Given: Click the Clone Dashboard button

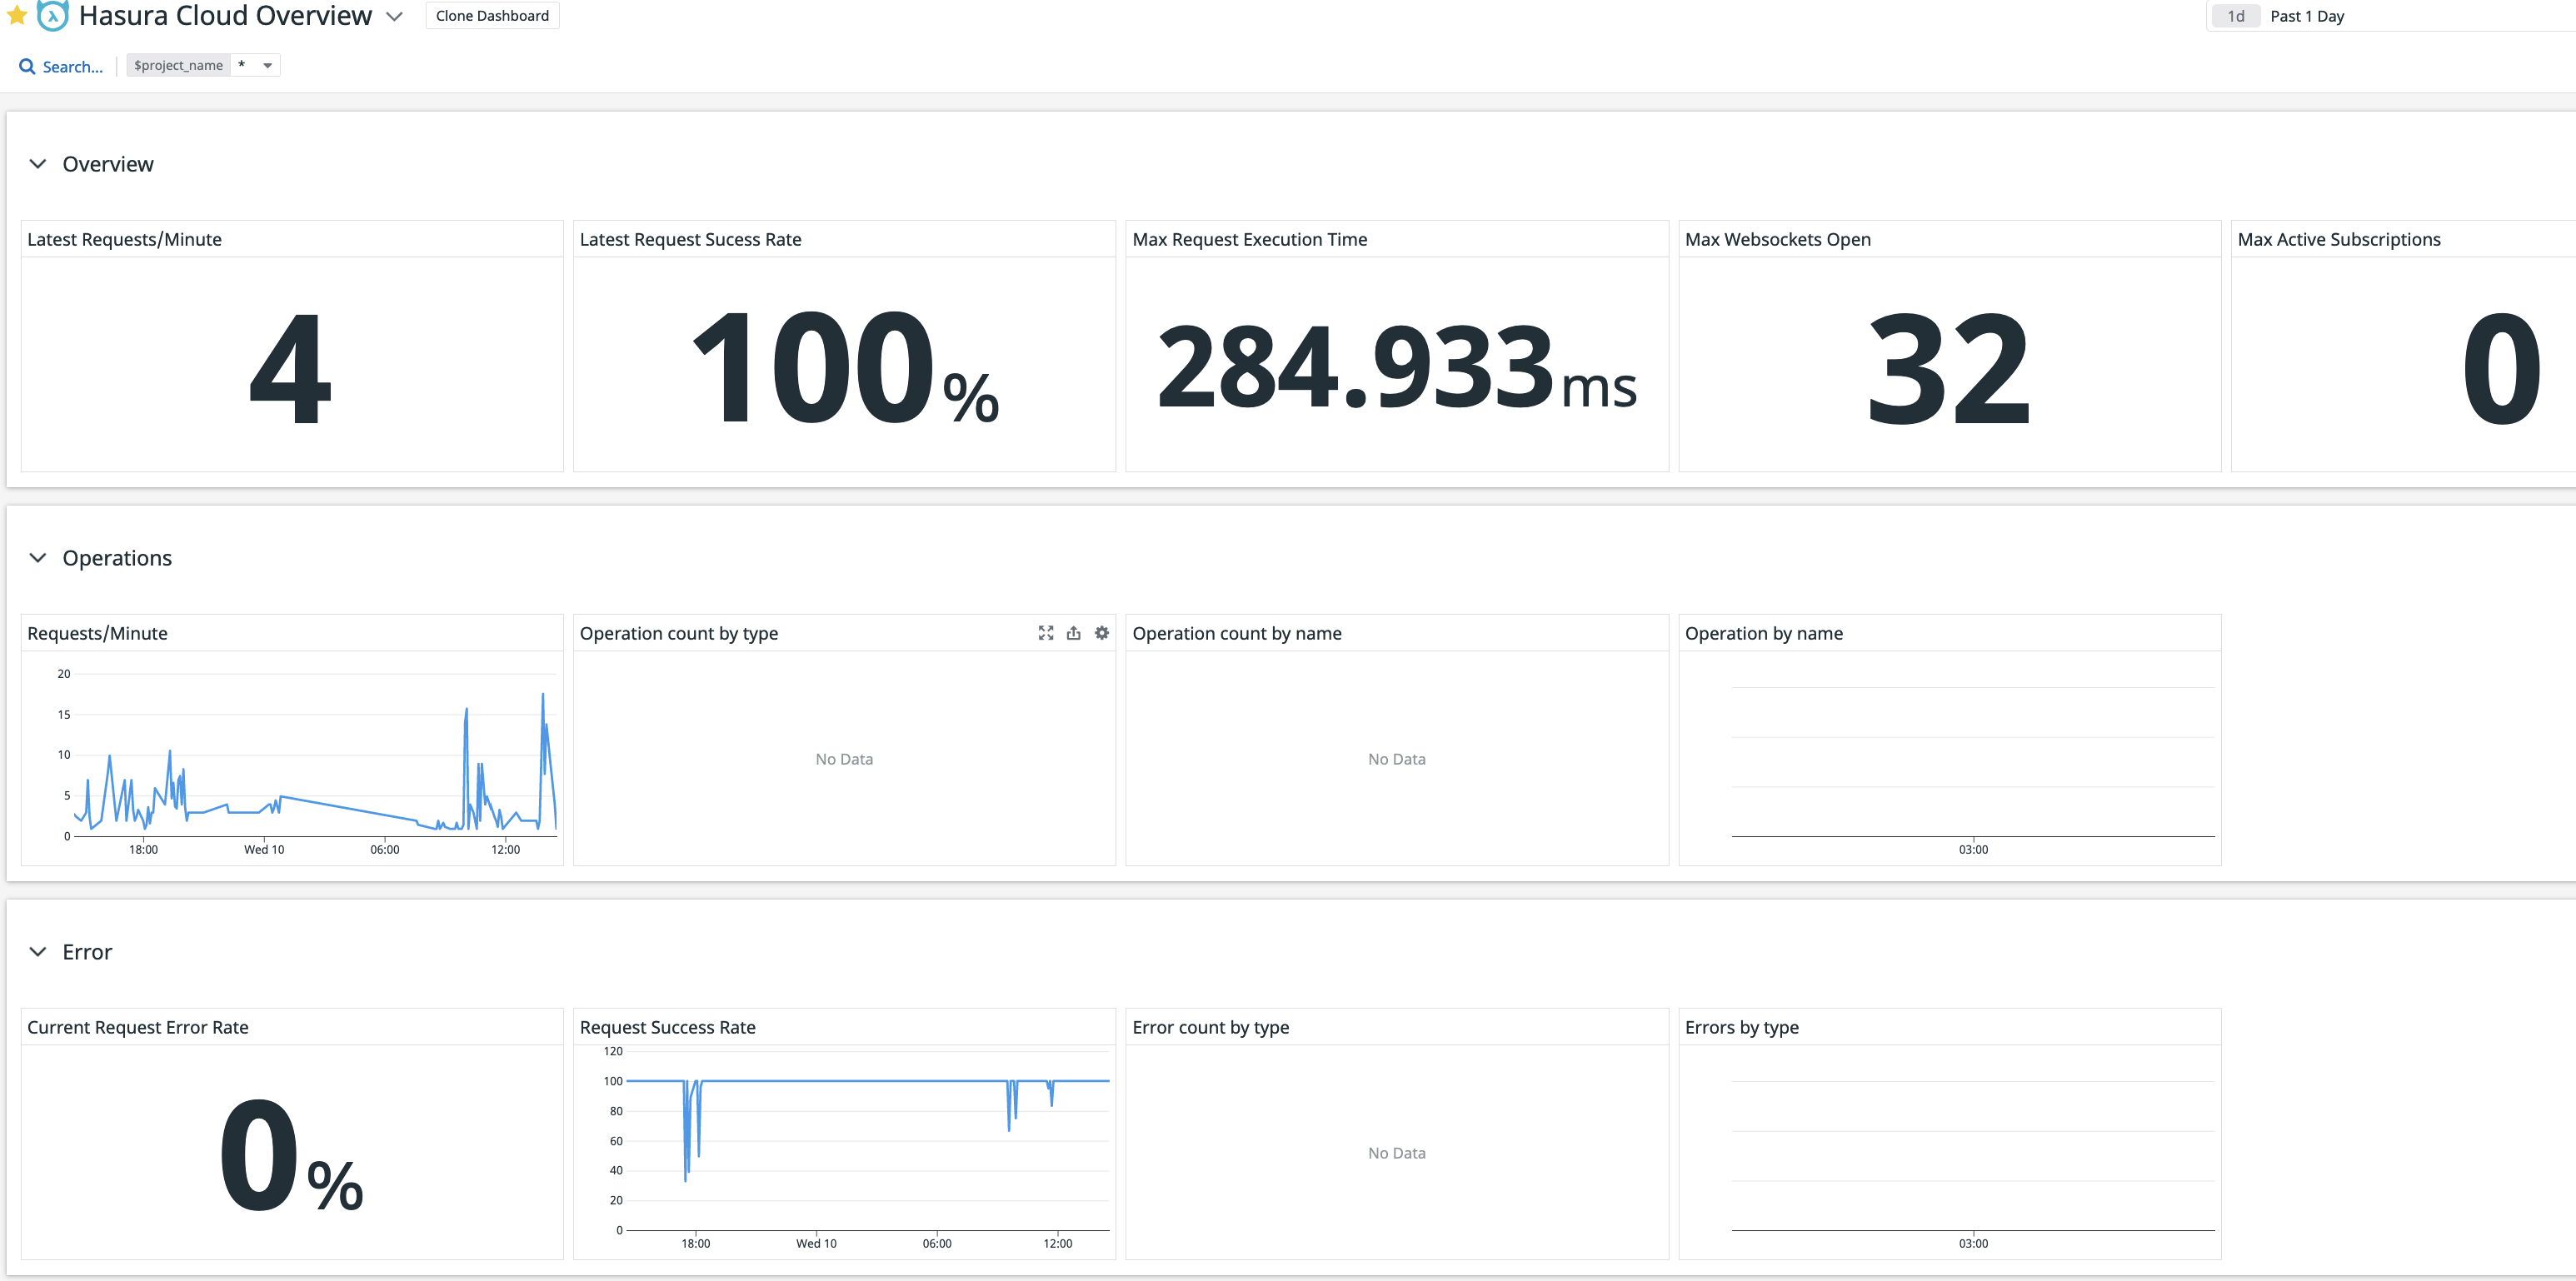Looking at the screenshot, I should [492, 15].
